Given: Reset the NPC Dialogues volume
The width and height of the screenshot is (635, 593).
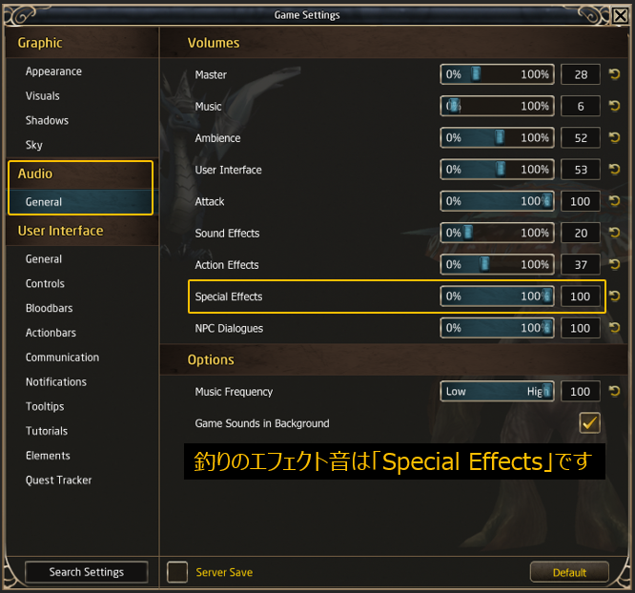Looking at the screenshot, I should (x=614, y=328).
